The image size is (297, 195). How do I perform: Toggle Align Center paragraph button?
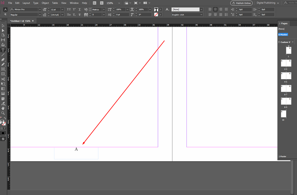tap(215, 9)
